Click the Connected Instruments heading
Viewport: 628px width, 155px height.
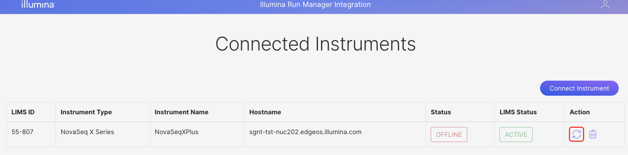(x=315, y=44)
